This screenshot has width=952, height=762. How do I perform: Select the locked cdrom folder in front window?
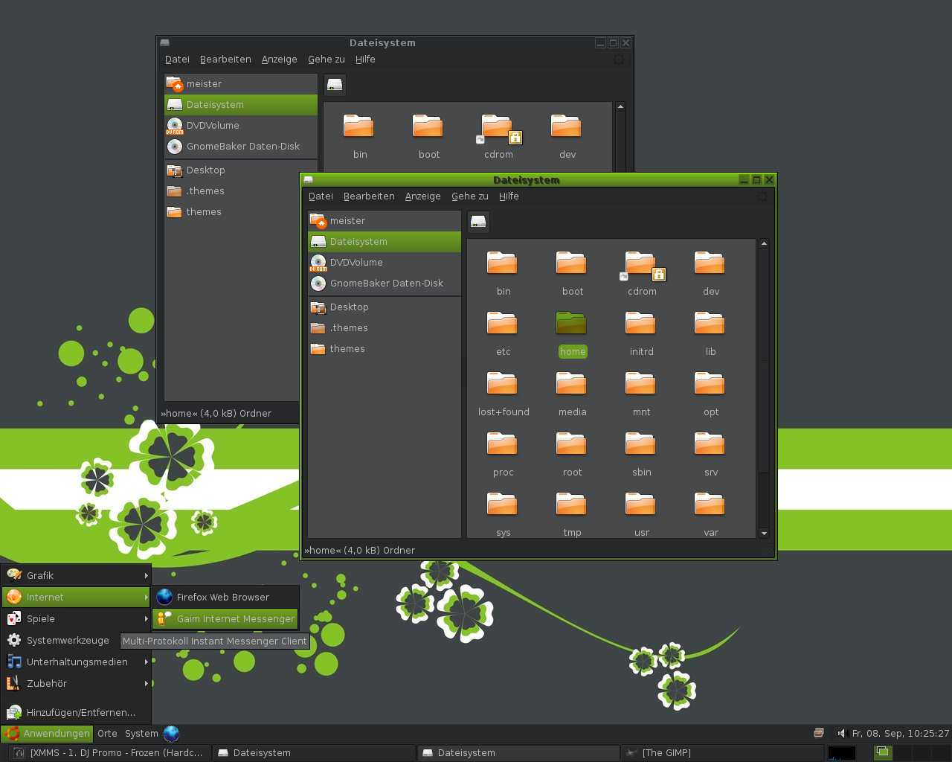point(642,265)
